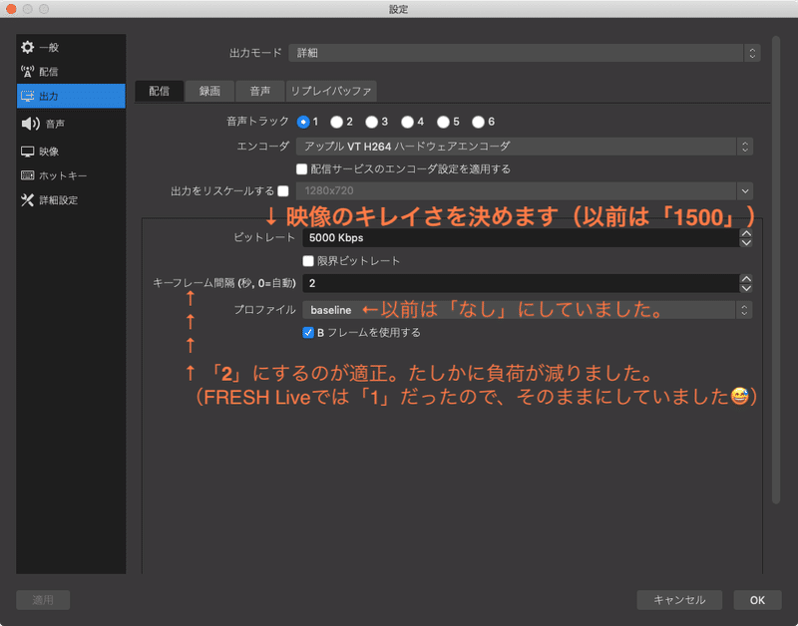Image resolution: width=798 pixels, height=626 pixels.
Task: Open the 音声 audio speaker icon
Action: (31, 124)
